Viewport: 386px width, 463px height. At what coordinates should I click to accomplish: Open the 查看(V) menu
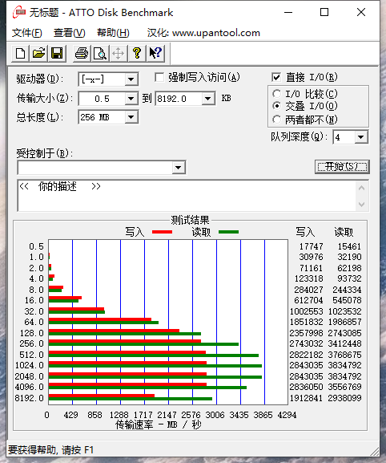[x=70, y=33]
